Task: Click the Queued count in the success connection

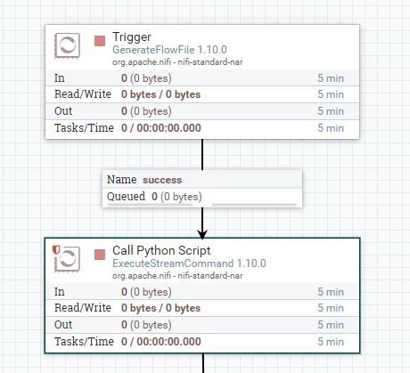Action: [x=176, y=197]
